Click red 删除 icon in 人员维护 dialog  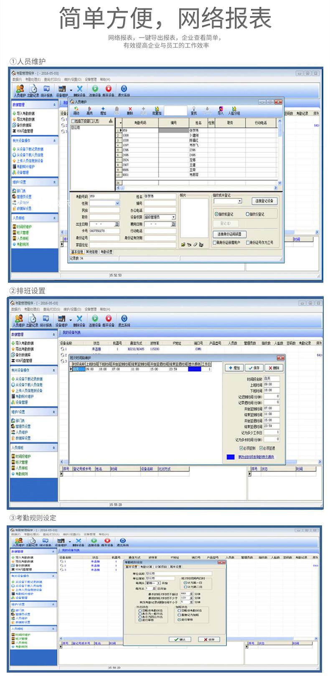[x=130, y=109]
